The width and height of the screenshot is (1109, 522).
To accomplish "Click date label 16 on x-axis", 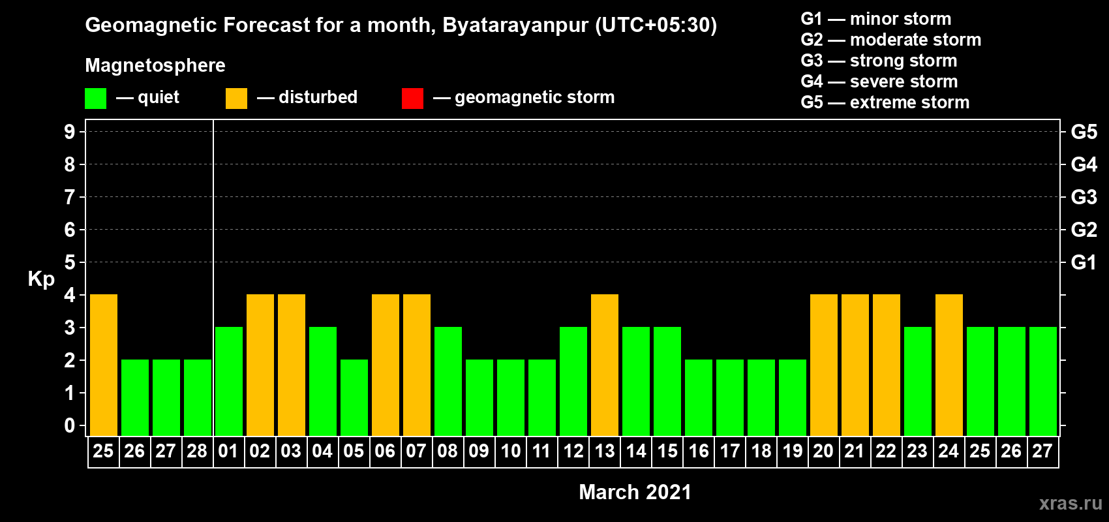I will tap(699, 452).
